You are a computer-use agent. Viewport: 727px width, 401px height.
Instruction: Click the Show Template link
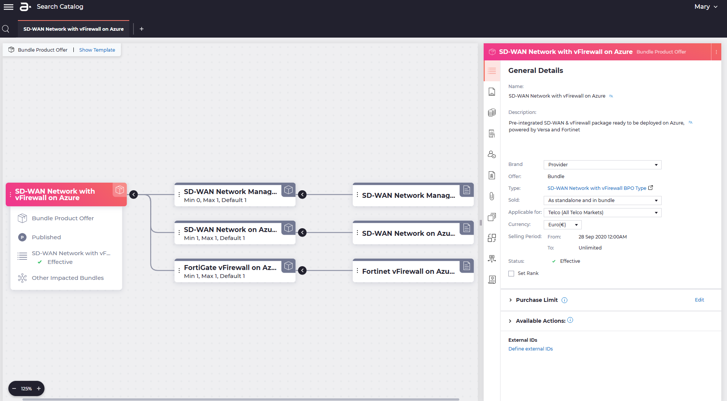[x=97, y=50]
